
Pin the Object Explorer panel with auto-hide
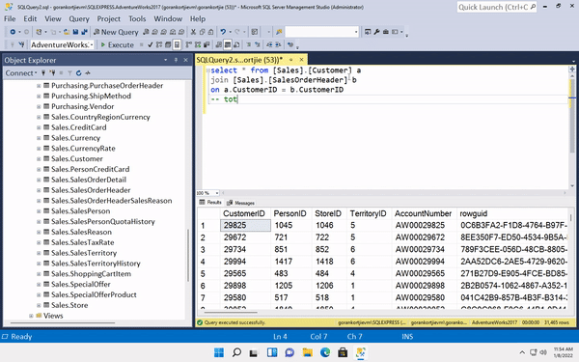(176, 60)
